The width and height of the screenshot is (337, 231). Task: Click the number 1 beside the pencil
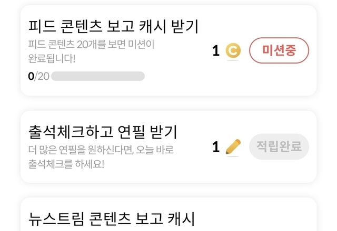click(x=216, y=147)
